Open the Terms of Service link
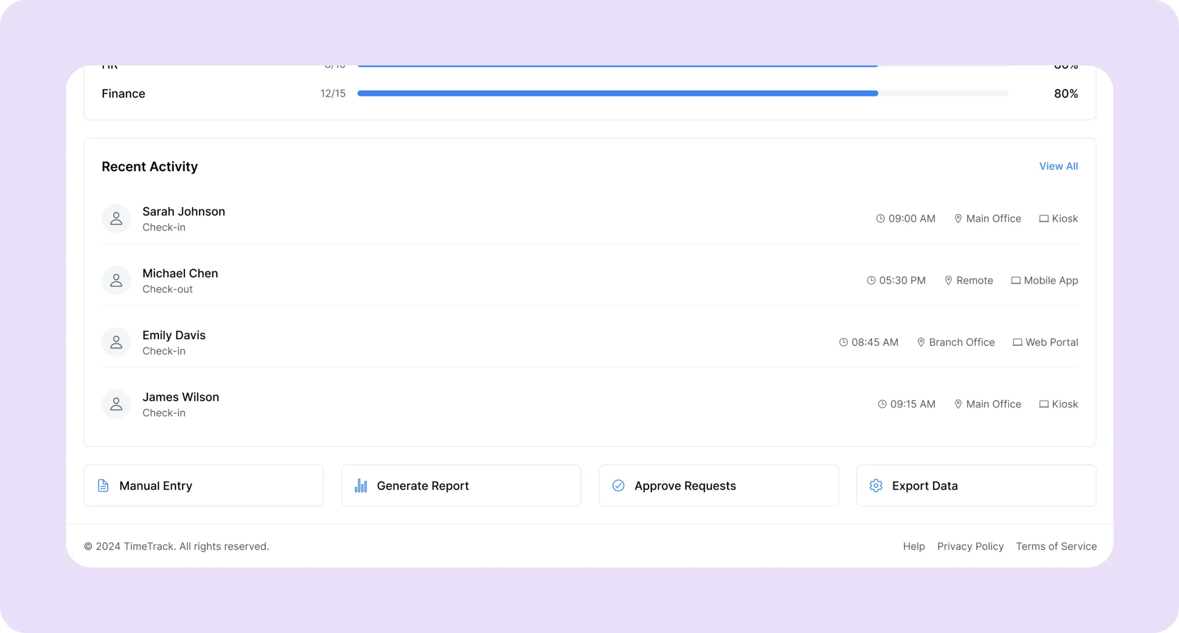This screenshot has width=1179, height=633. [1056, 546]
